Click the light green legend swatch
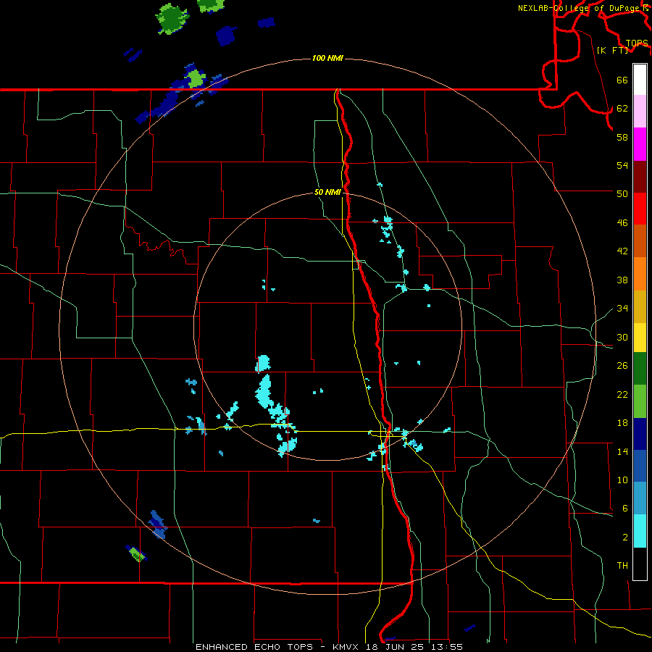The width and height of the screenshot is (652, 652). 640,401
